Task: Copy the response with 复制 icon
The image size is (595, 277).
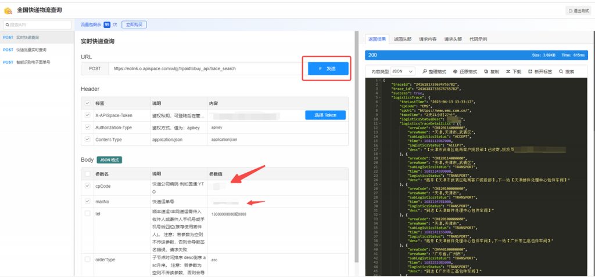Action: coord(486,71)
